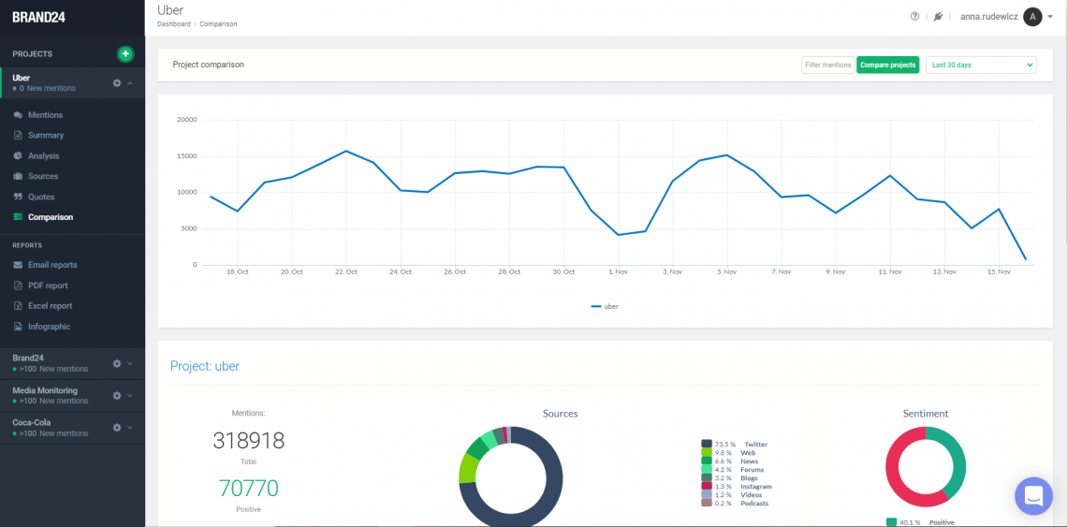1067x527 pixels.
Task: Open Brand24 project settings gear
Action: (x=117, y=363)
